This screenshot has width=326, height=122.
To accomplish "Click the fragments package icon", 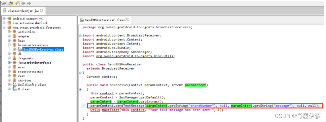I will tap(14, 58).
